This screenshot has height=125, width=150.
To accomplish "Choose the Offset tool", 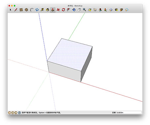I will pos(69,10).
